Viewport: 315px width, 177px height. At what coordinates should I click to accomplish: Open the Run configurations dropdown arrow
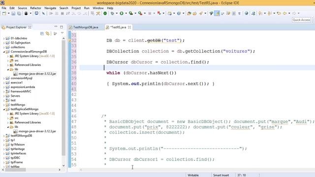coord(126,13)
